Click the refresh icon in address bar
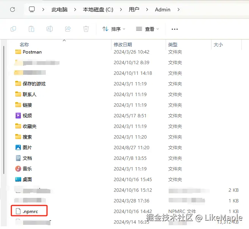Image resolution: width=249 pixels, height=229 pixels. click(x=13, y=9)
